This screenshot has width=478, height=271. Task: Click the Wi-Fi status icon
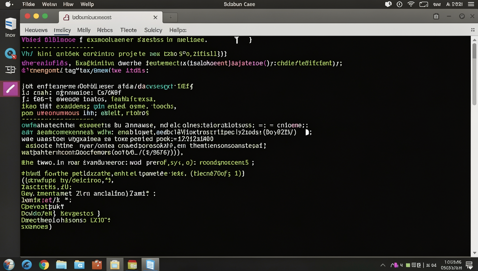click(x=411, y=4)
